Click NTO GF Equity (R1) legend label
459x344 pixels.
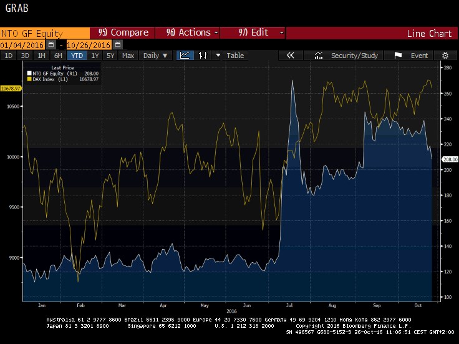pos(55,74)
